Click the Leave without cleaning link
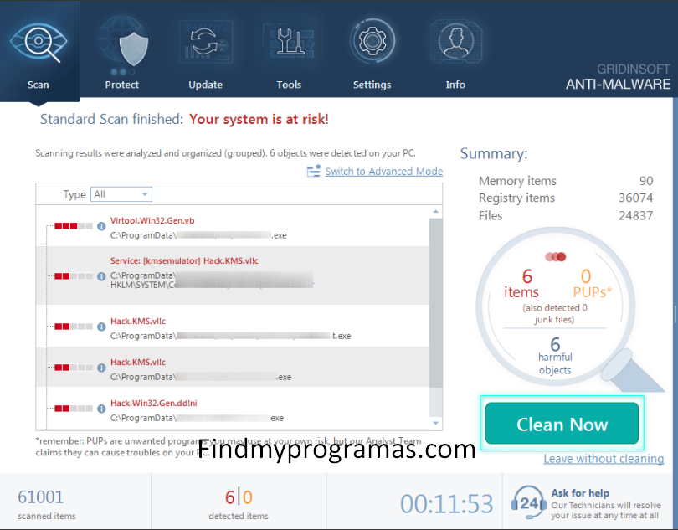 click(x=604, y=459)
